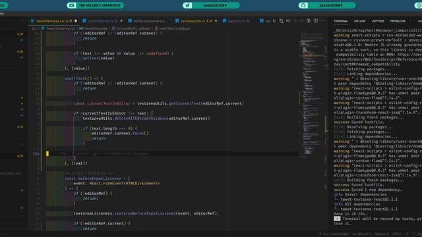Show the TERMINAL panel tab

point(341,21)
